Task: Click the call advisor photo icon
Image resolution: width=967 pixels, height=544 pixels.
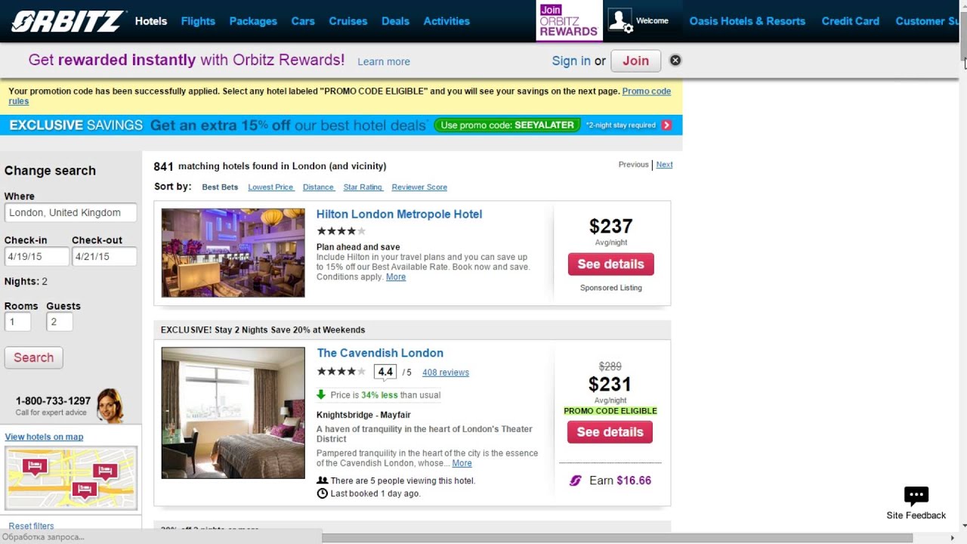Action: (110, 406)
